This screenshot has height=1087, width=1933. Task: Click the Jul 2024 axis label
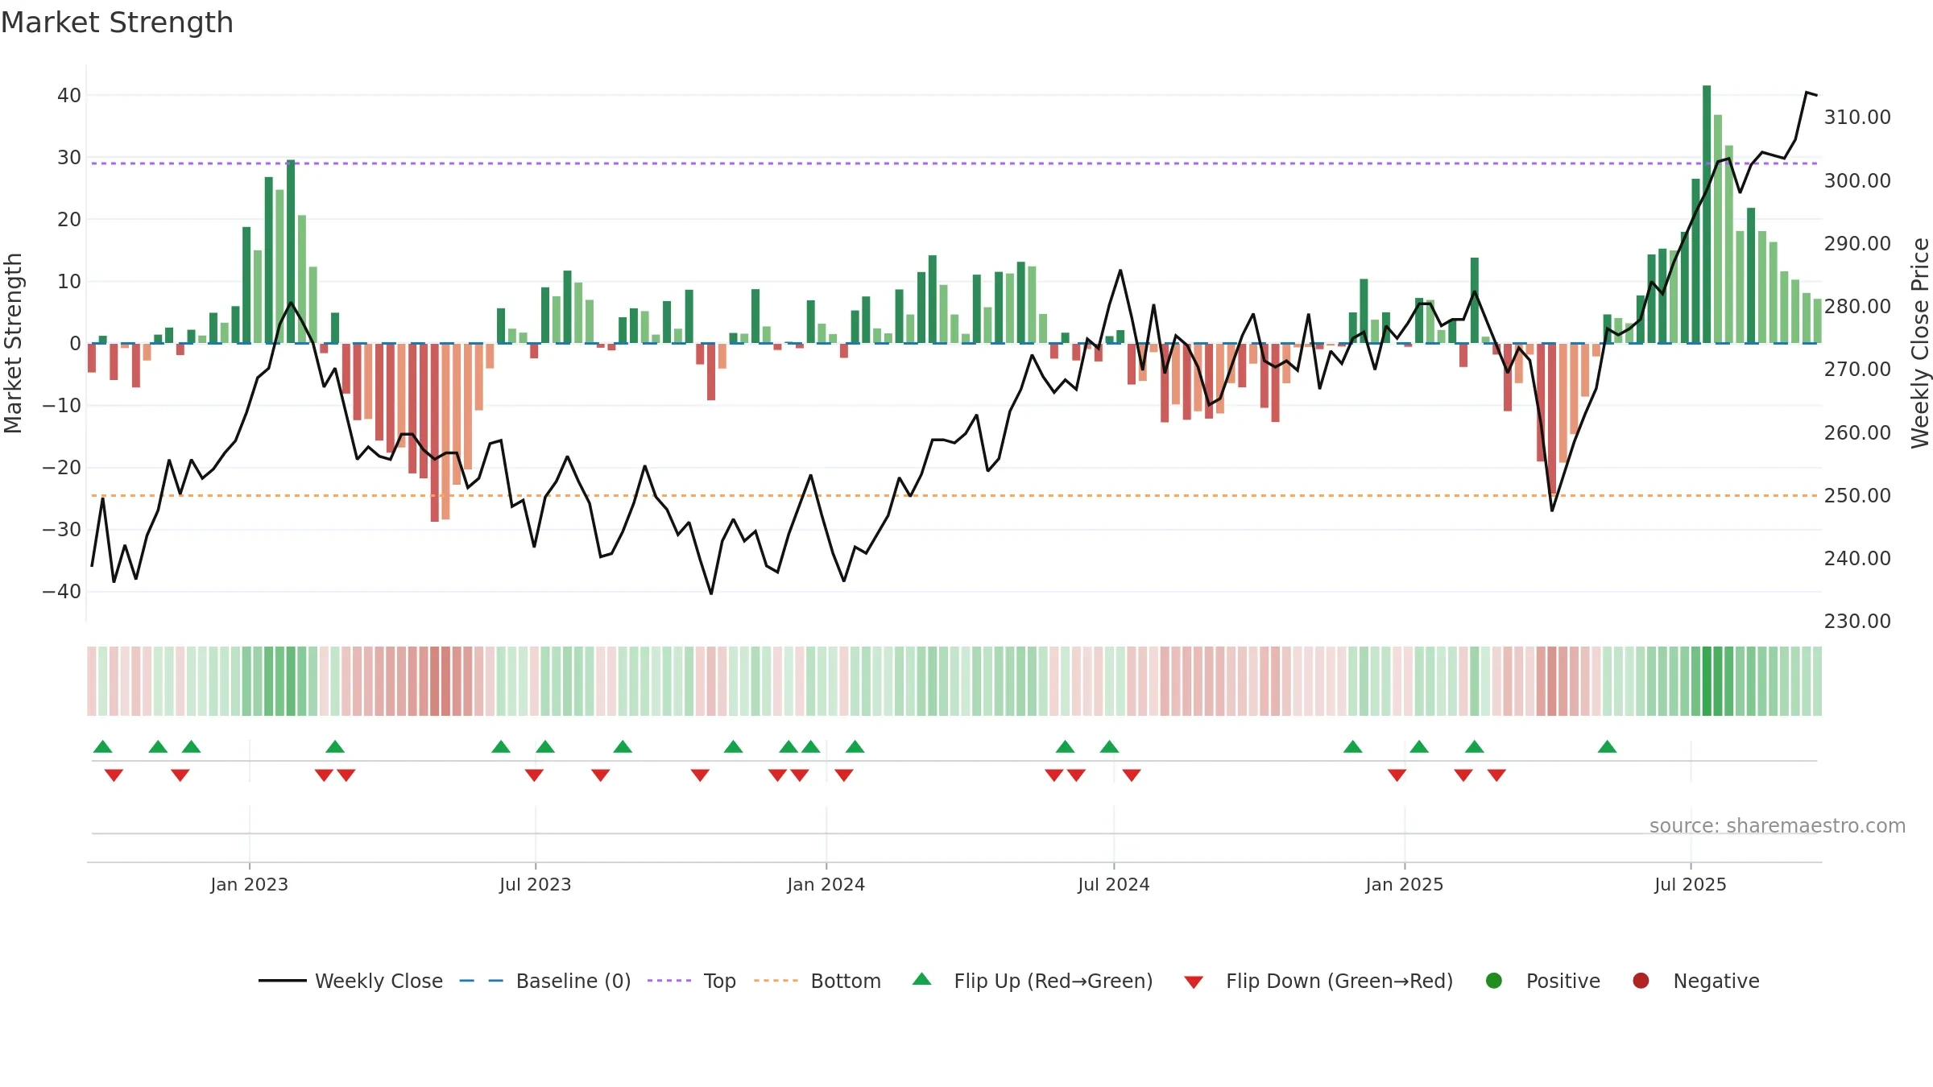(x=1113, y=884)
